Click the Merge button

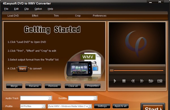tap(14, 86)
